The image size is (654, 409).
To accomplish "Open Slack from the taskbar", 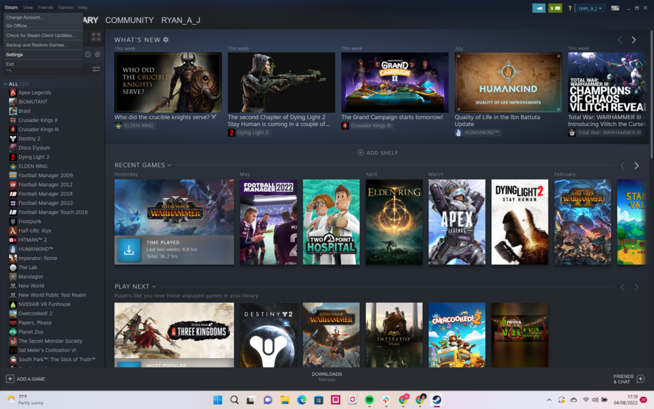I will tap(386, 400).
